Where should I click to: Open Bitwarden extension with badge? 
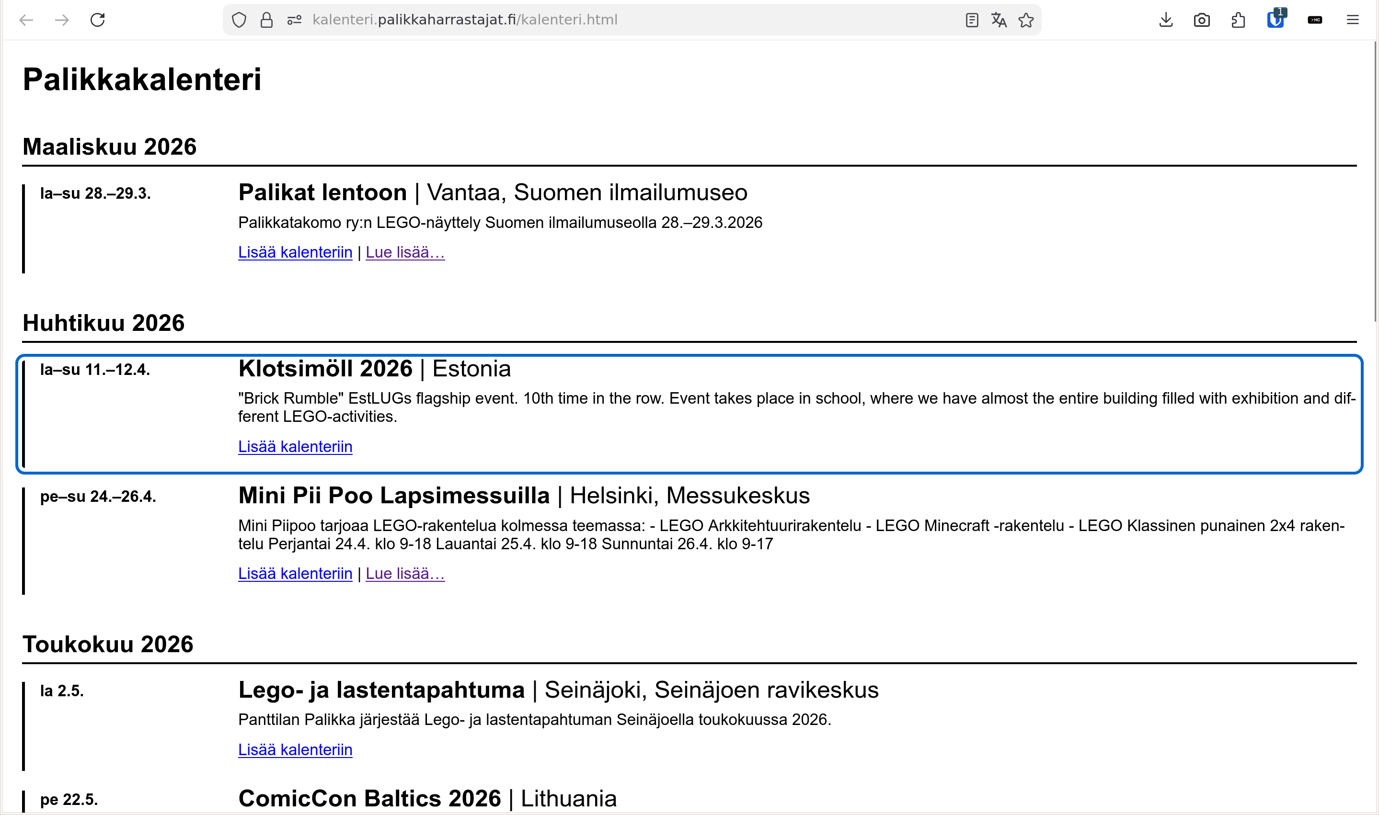coord(1275,20)
